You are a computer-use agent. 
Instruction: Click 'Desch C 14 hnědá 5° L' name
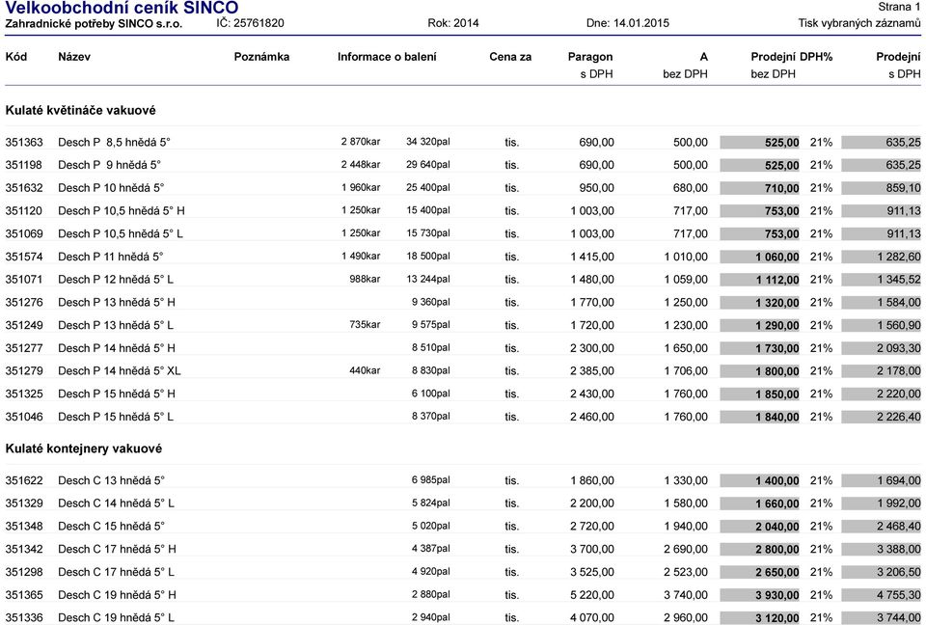point(117,503)
